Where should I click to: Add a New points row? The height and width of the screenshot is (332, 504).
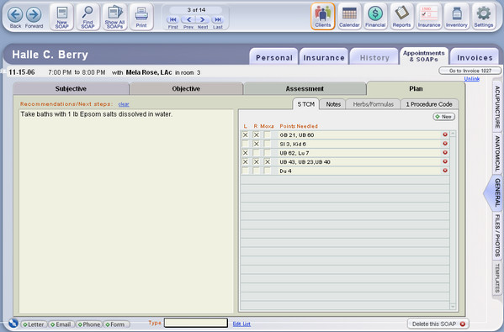444,117
